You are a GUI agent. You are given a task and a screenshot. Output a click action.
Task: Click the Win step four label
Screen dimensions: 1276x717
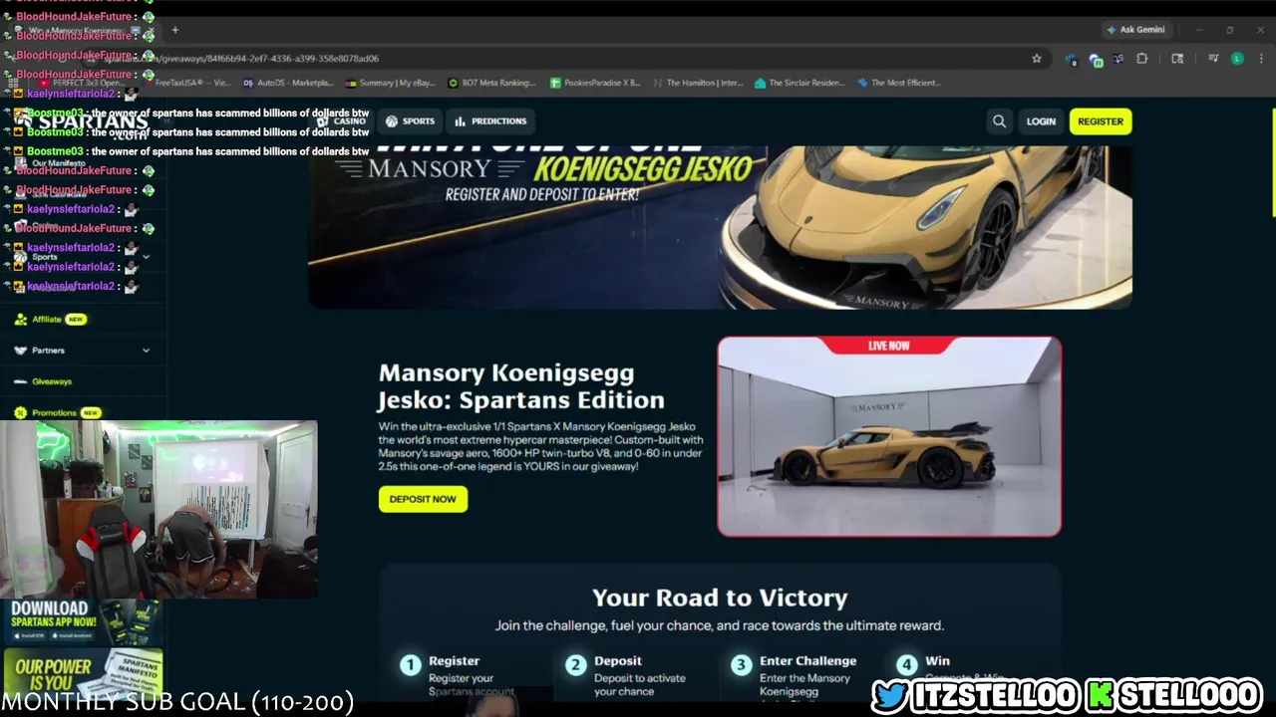click(x=937, y=661)
